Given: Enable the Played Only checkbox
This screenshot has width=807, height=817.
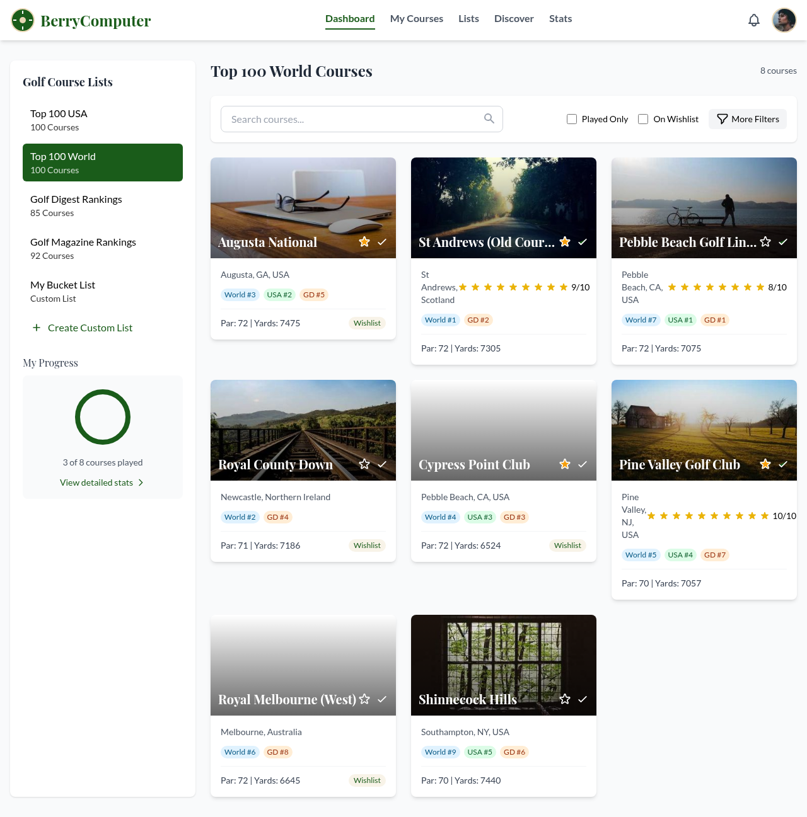Looking at the screenshot, I should point(572,118).
